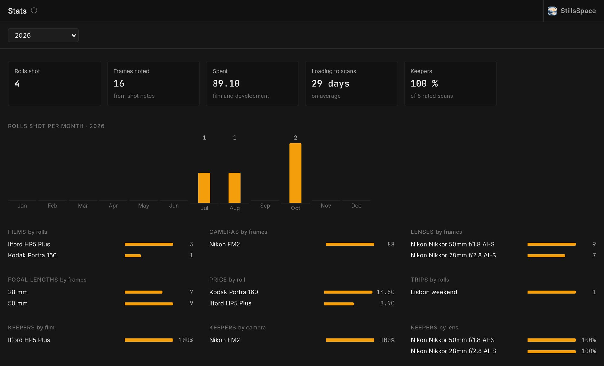Click the 'Jan' month label
The height and width of the screenshot is (366, 604).
[22, 206]
